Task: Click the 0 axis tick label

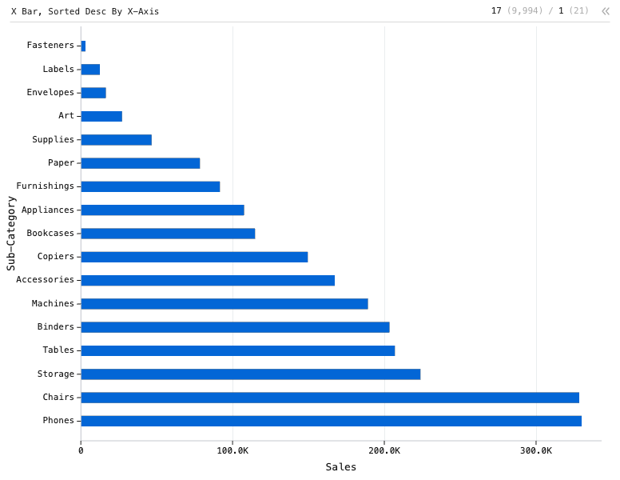Action: 81,450
